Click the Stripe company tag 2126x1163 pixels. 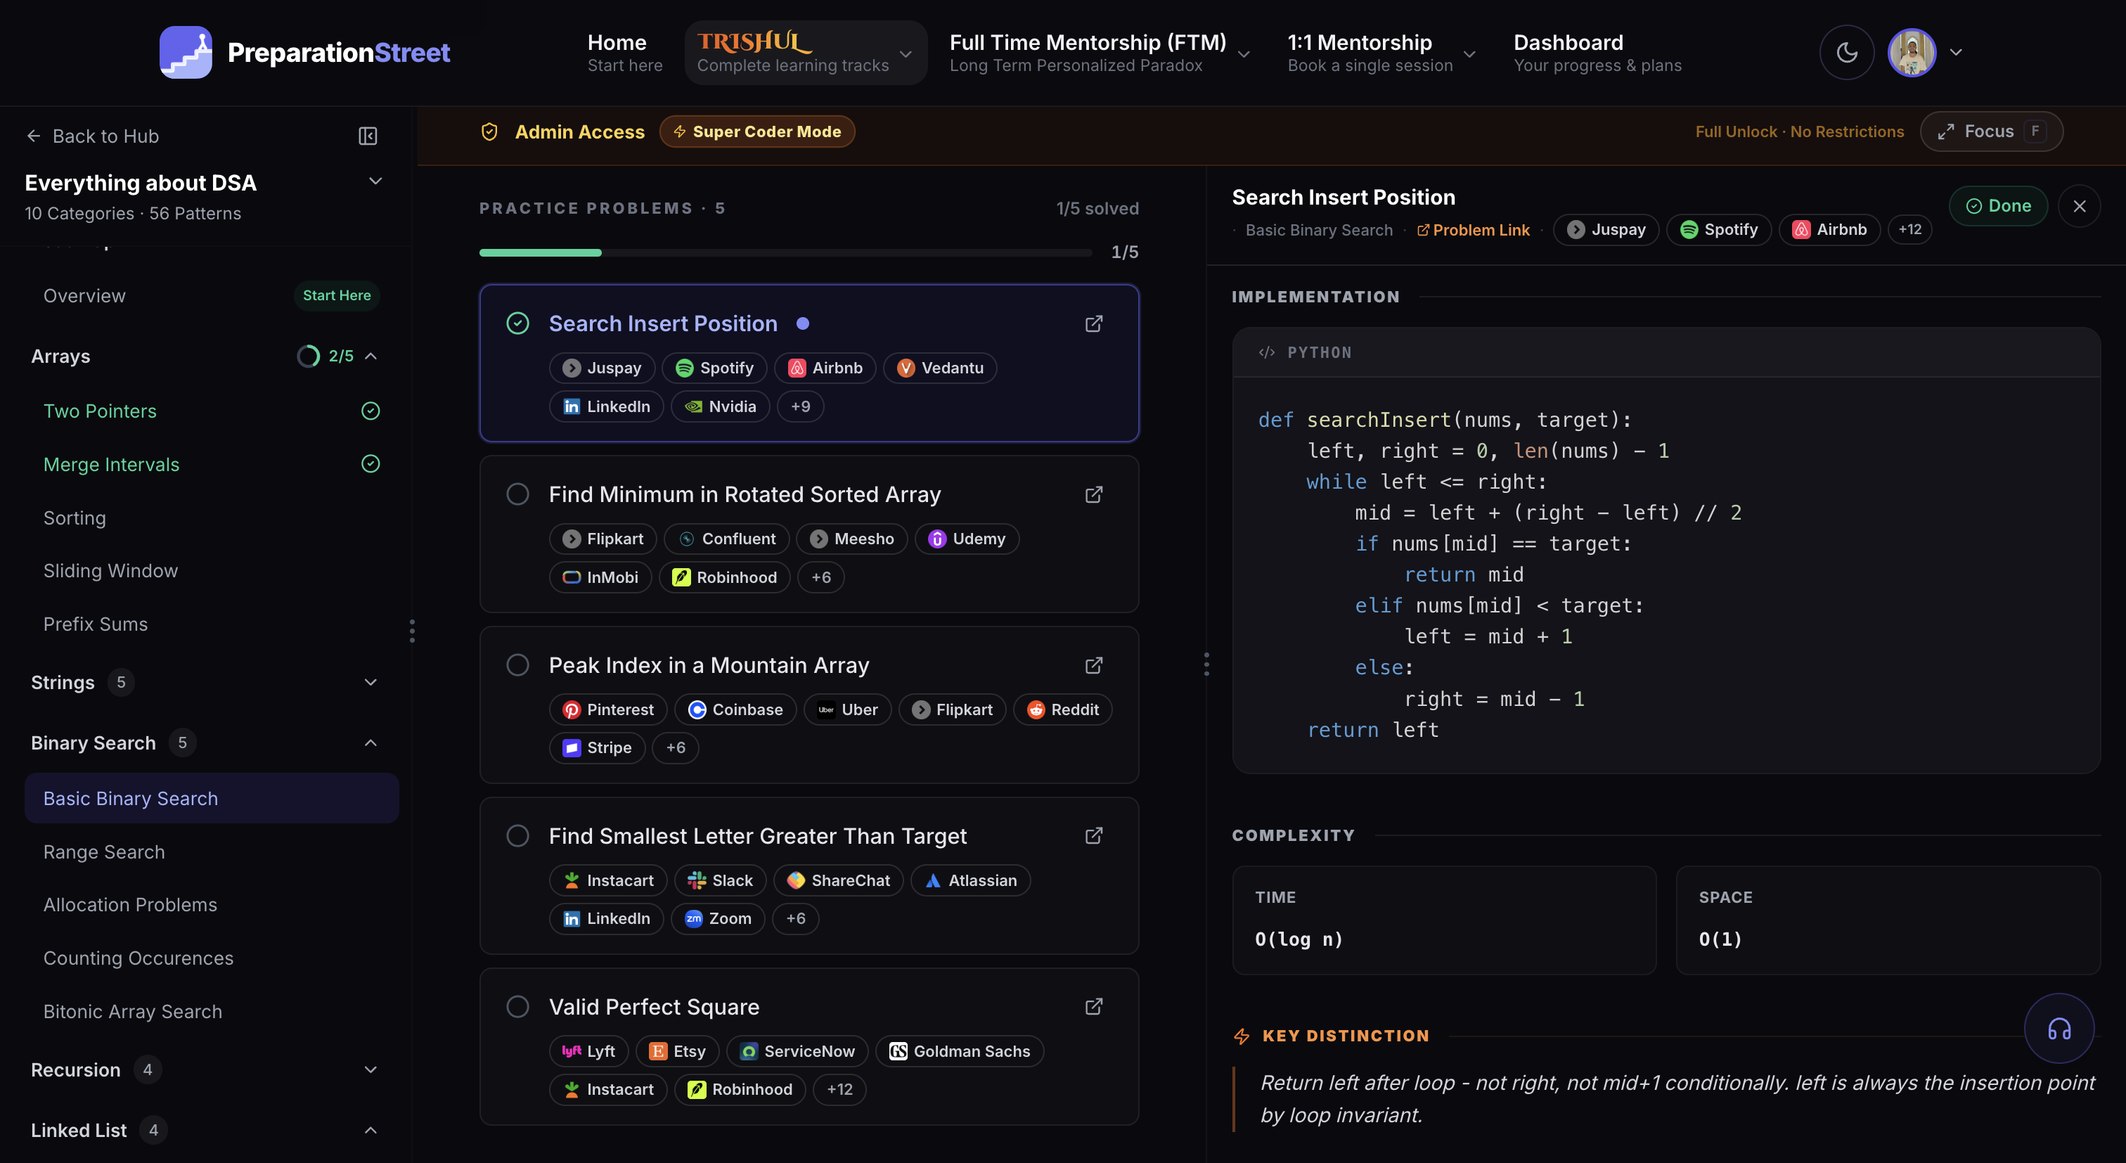[597, 748]
